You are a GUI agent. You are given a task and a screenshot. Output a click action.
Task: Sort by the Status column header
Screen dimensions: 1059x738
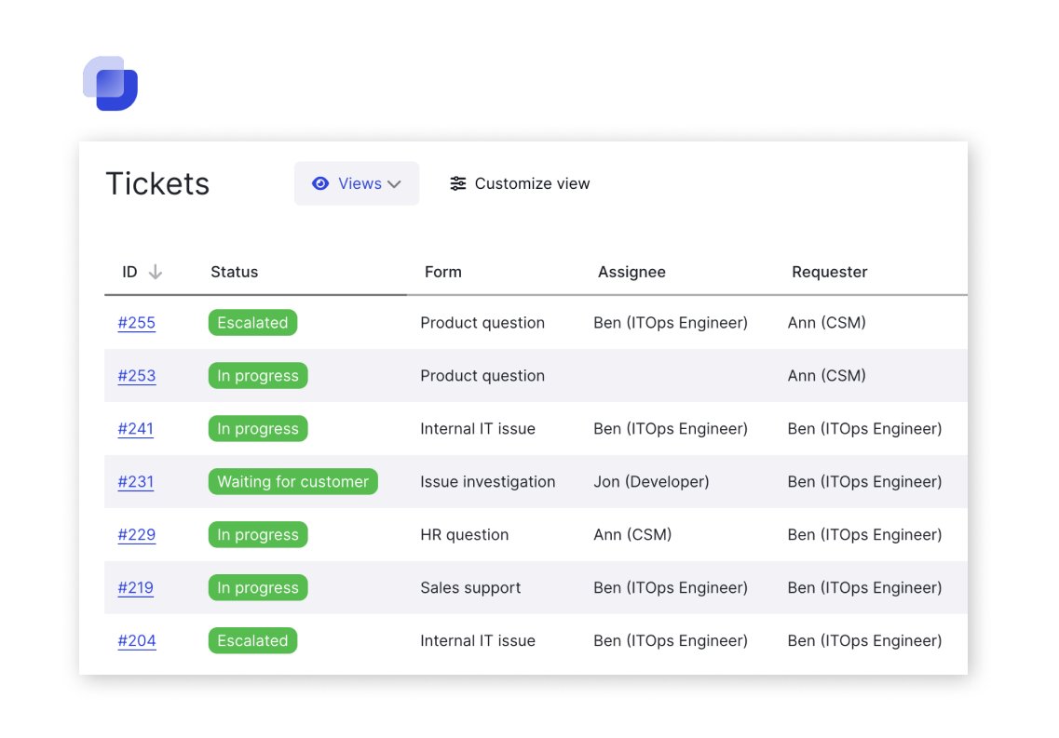[235, 272]
